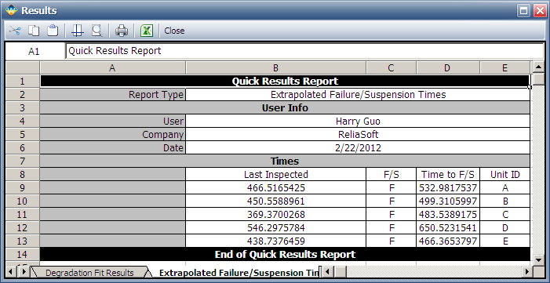Switch to Degradation Fit Results tab
Viewport: 550px width, 283px height.
tap(89, 273)
